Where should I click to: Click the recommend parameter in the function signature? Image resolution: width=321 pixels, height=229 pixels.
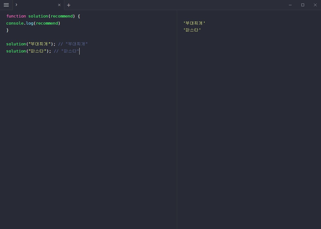[62, 16]
